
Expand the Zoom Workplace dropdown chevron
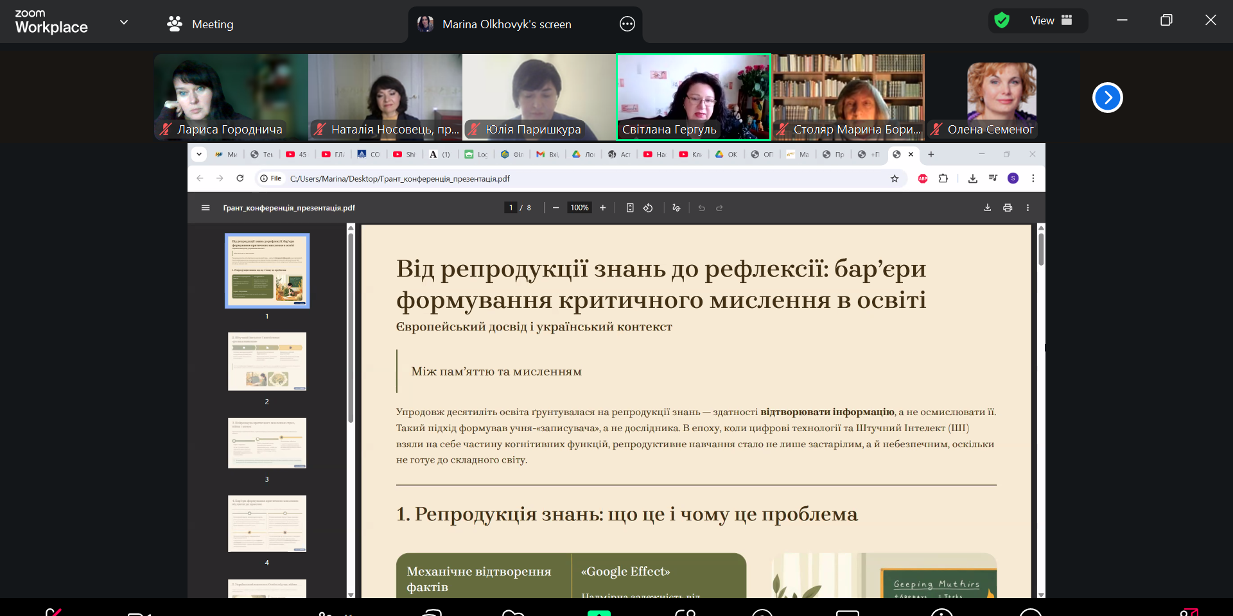click(x=124, y=22)
